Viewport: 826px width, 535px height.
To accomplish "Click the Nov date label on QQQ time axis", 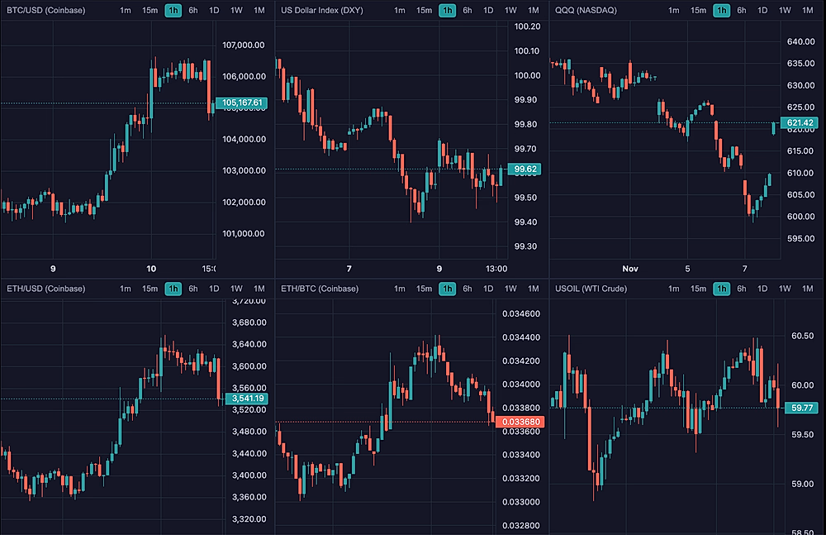I will pyautogui.click(x=630, y=269).
